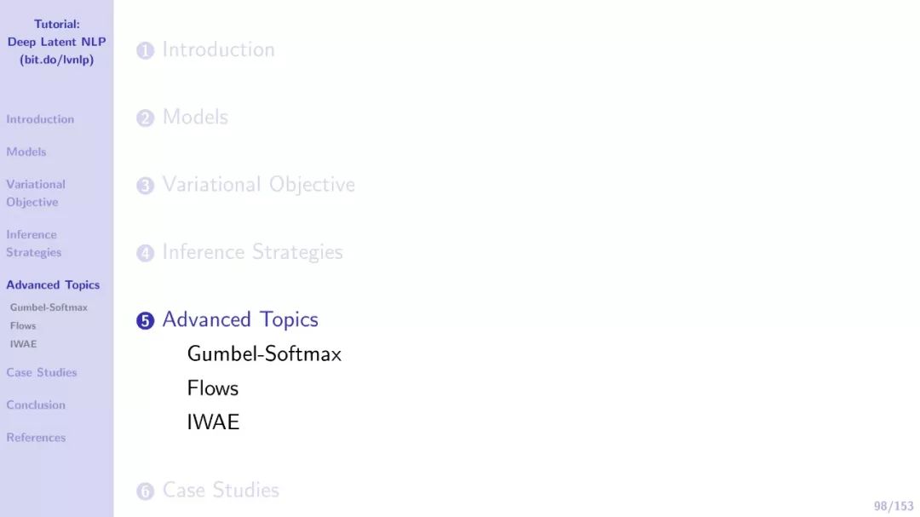Open IWAE subsection in the sidebar

point(24,344)
